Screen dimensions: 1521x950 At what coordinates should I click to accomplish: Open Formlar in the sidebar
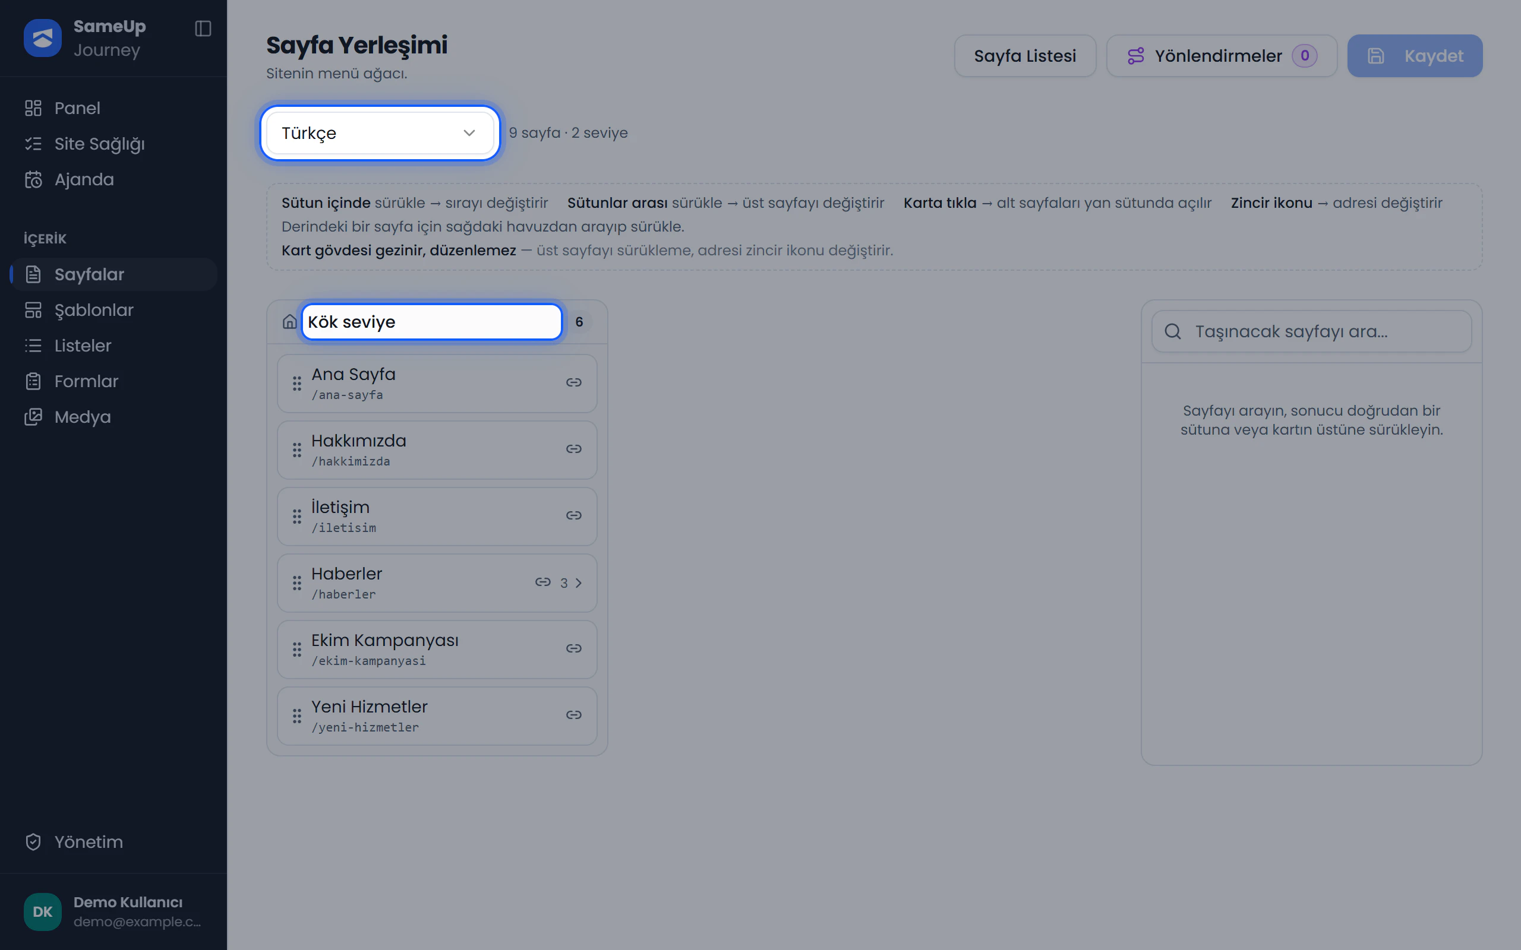coord(113,381)
